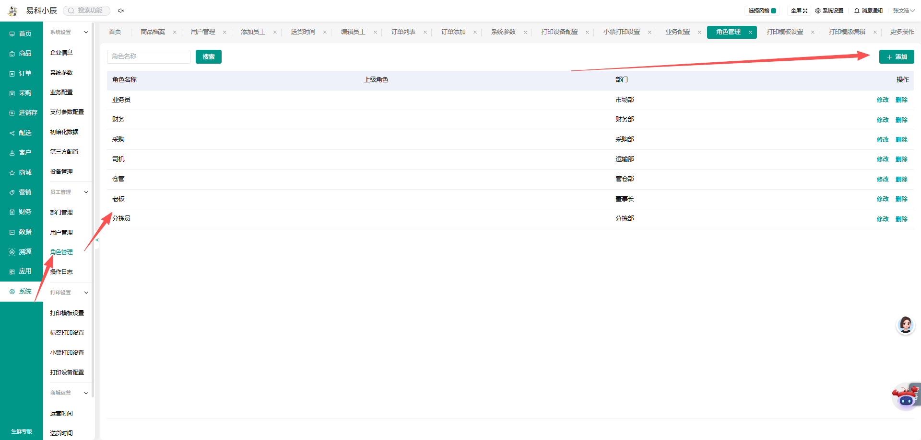Click the sound mute icon near search
The width and height of the screenshot is (921, 440).
[x=121, y=11]
